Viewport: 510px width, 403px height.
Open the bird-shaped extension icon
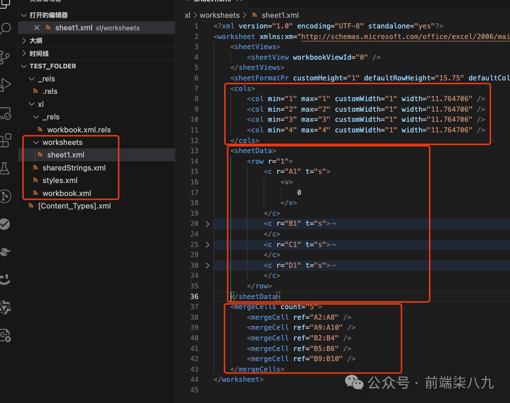tap(4, 251)
